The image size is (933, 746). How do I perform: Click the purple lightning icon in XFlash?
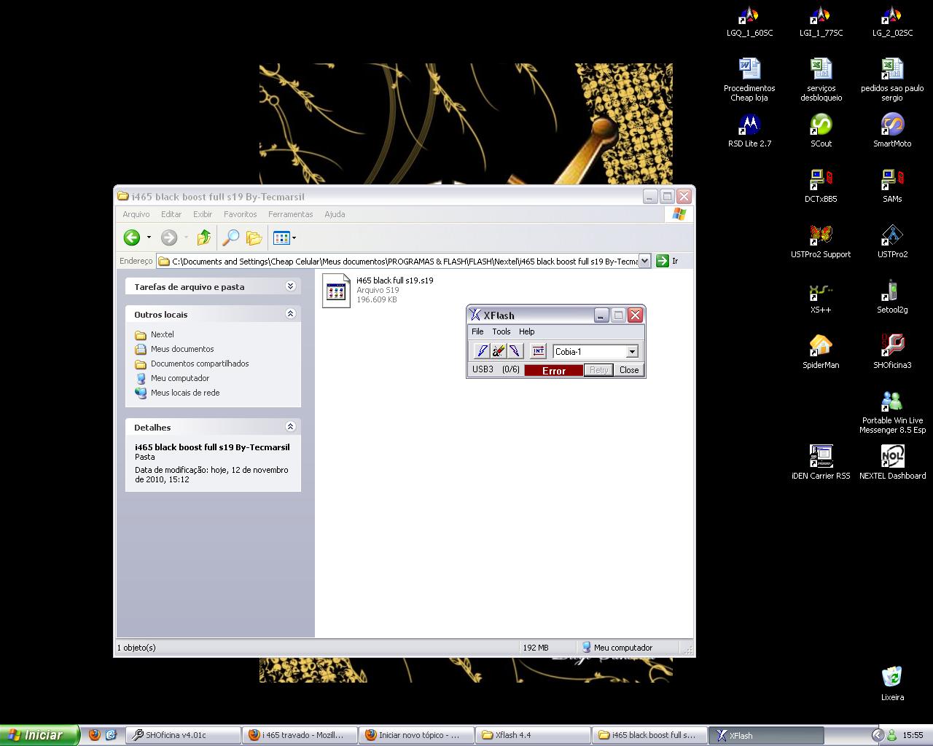pos(515,351)
